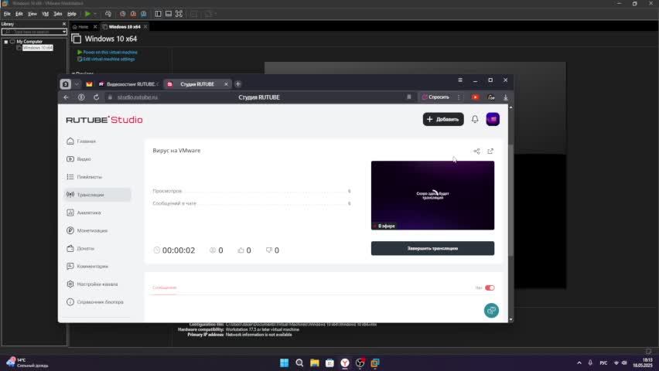This screenshot has height=371, width=659.
Task: Click the VMware green power-on play icon
Action: coord(87,14)
